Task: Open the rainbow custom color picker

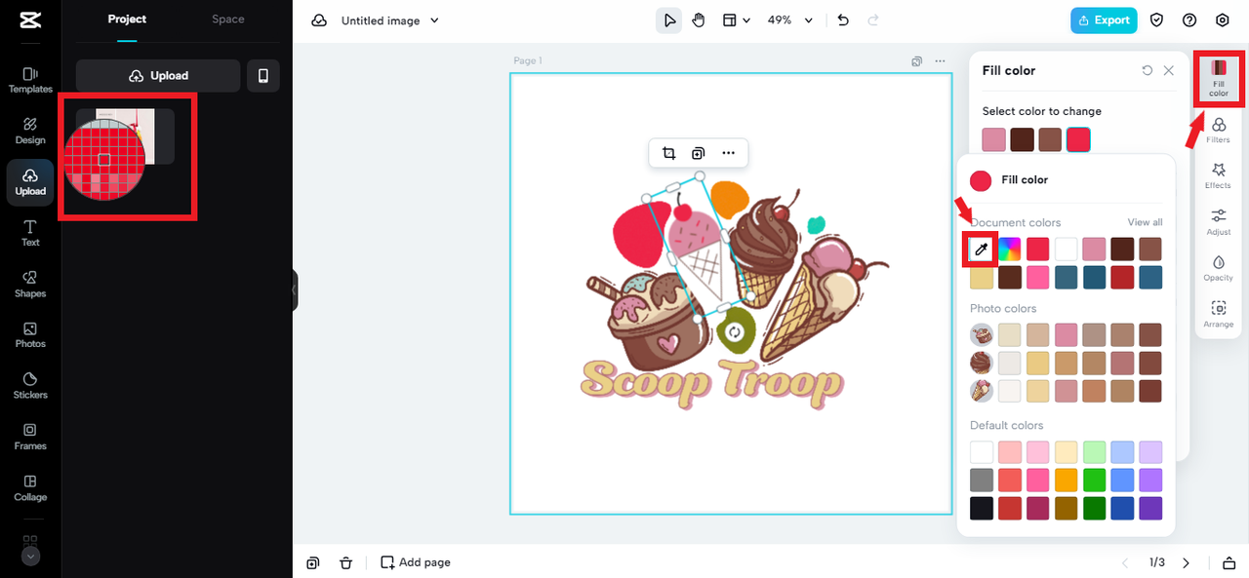Action: click(x=1010, y=250)
